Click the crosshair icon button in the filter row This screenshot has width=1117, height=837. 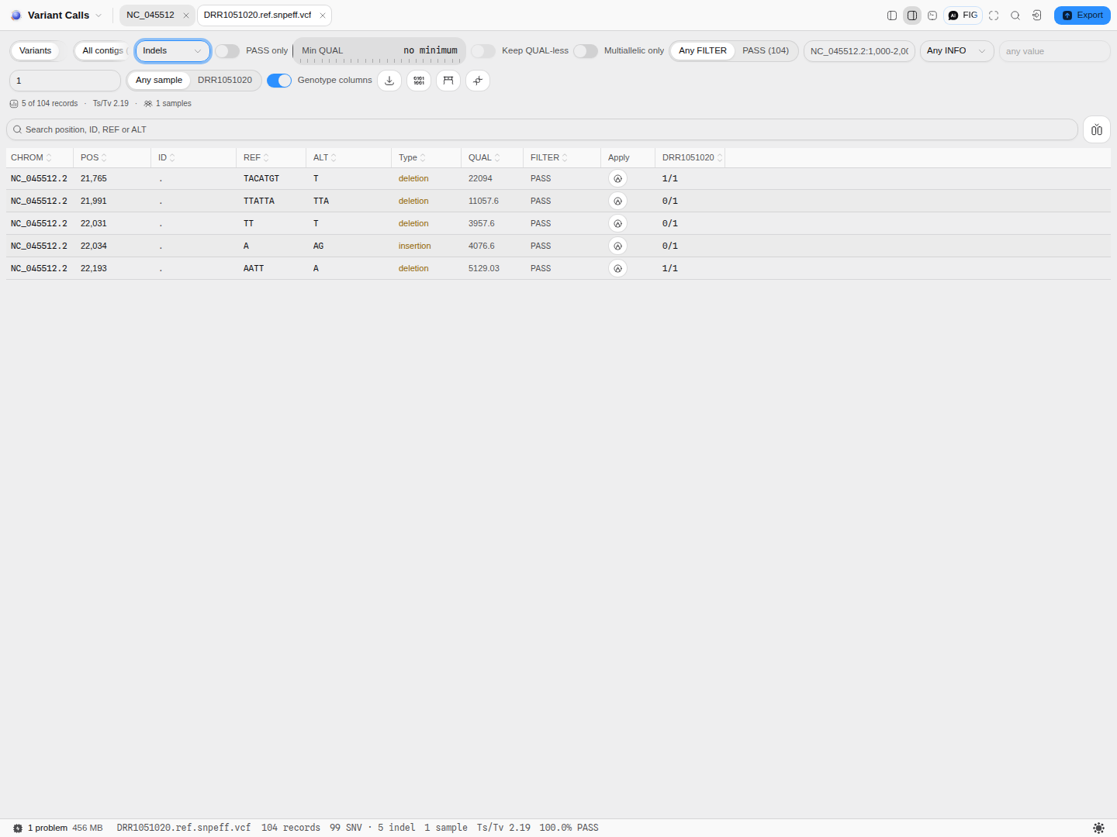click(x=478, y=81)
